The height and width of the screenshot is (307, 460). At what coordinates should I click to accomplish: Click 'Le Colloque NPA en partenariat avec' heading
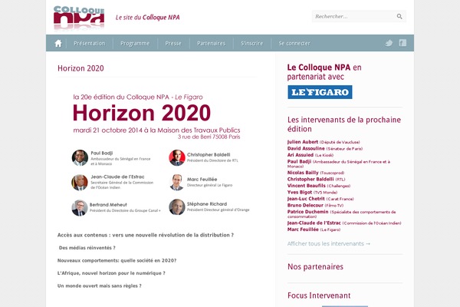[x=324, y=72]
